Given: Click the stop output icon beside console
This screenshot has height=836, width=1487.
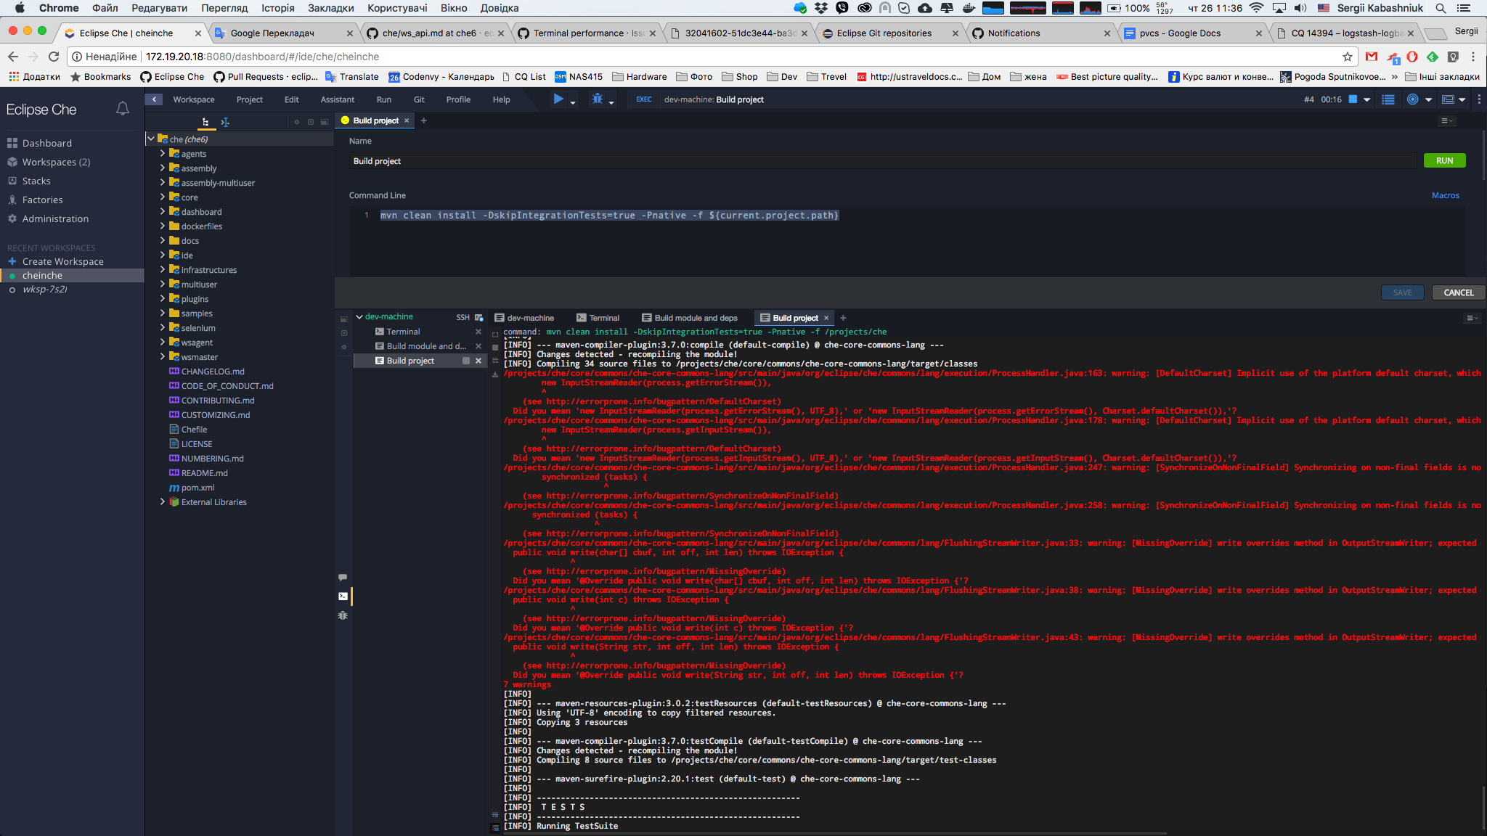Looking at the screenshot, I should tap(495, 347).
